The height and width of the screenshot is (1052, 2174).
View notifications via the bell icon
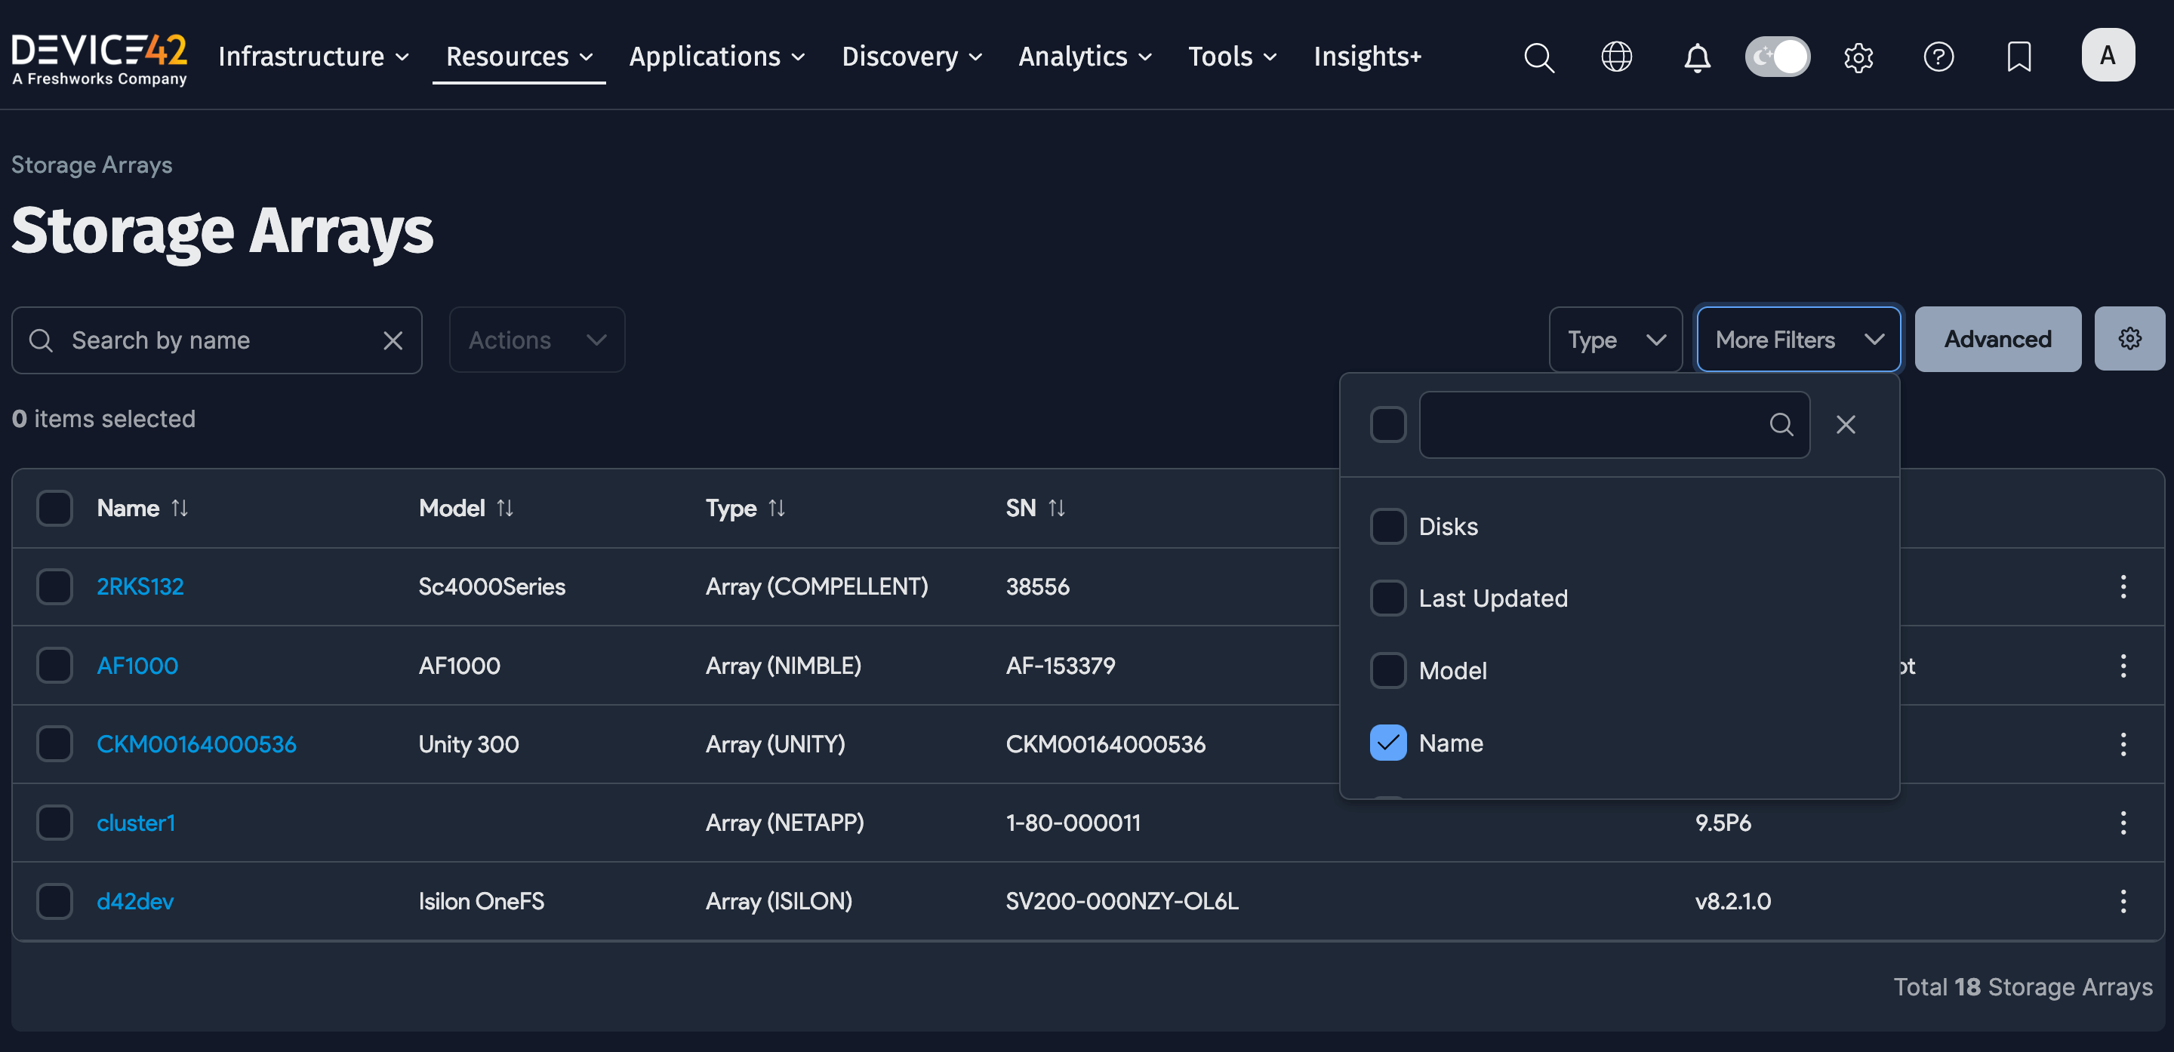[1697, 57]
